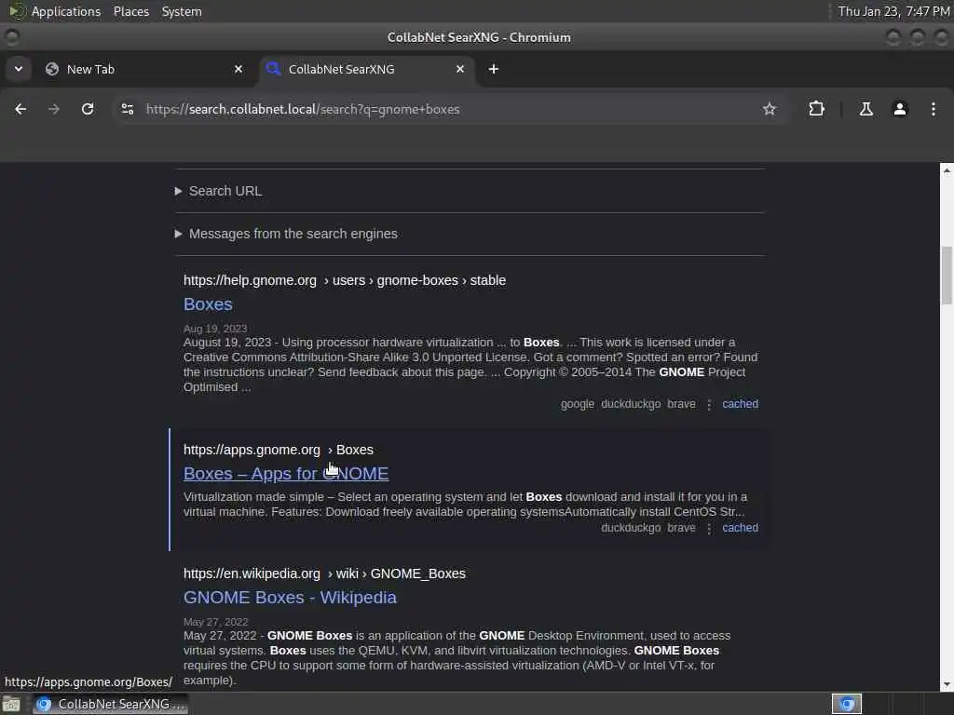Open the Chrome Labs flask icon
The image size is (954, 715).
(865, 109)
